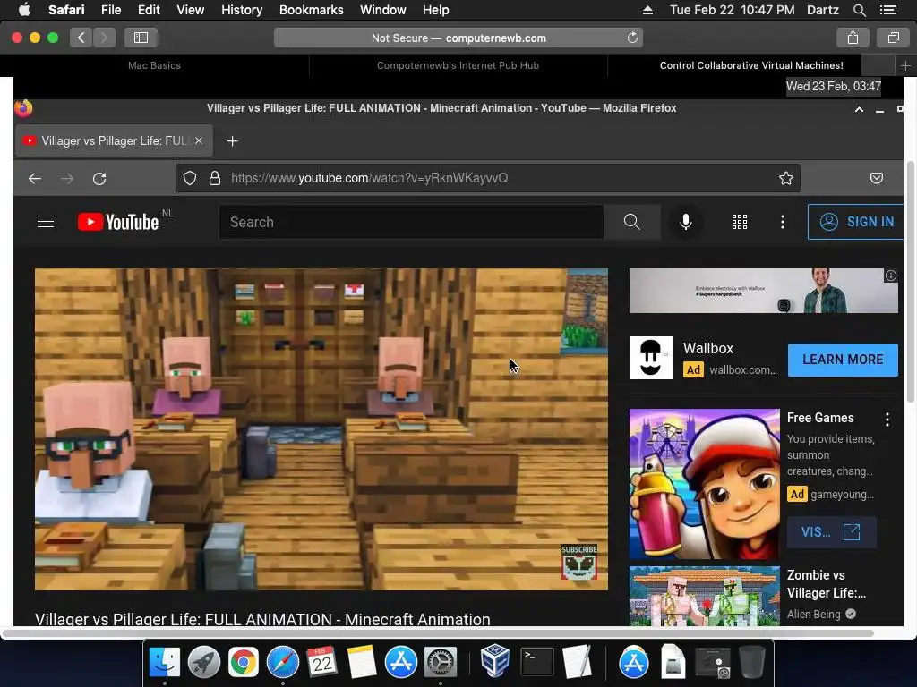Image resolution: width=917 pixels, height=687 pixels.
Task: Open a new Firefox tab
Action: 232,140
